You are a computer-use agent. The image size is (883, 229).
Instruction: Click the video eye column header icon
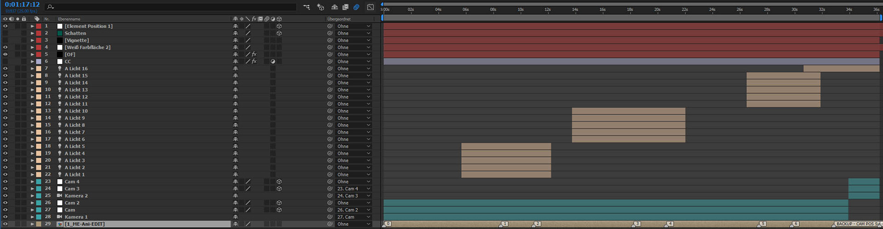click(5, 19)
